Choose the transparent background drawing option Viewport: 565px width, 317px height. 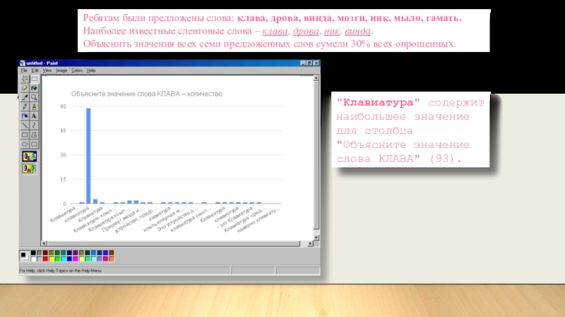pyautogui.click(x=29, y=168)
